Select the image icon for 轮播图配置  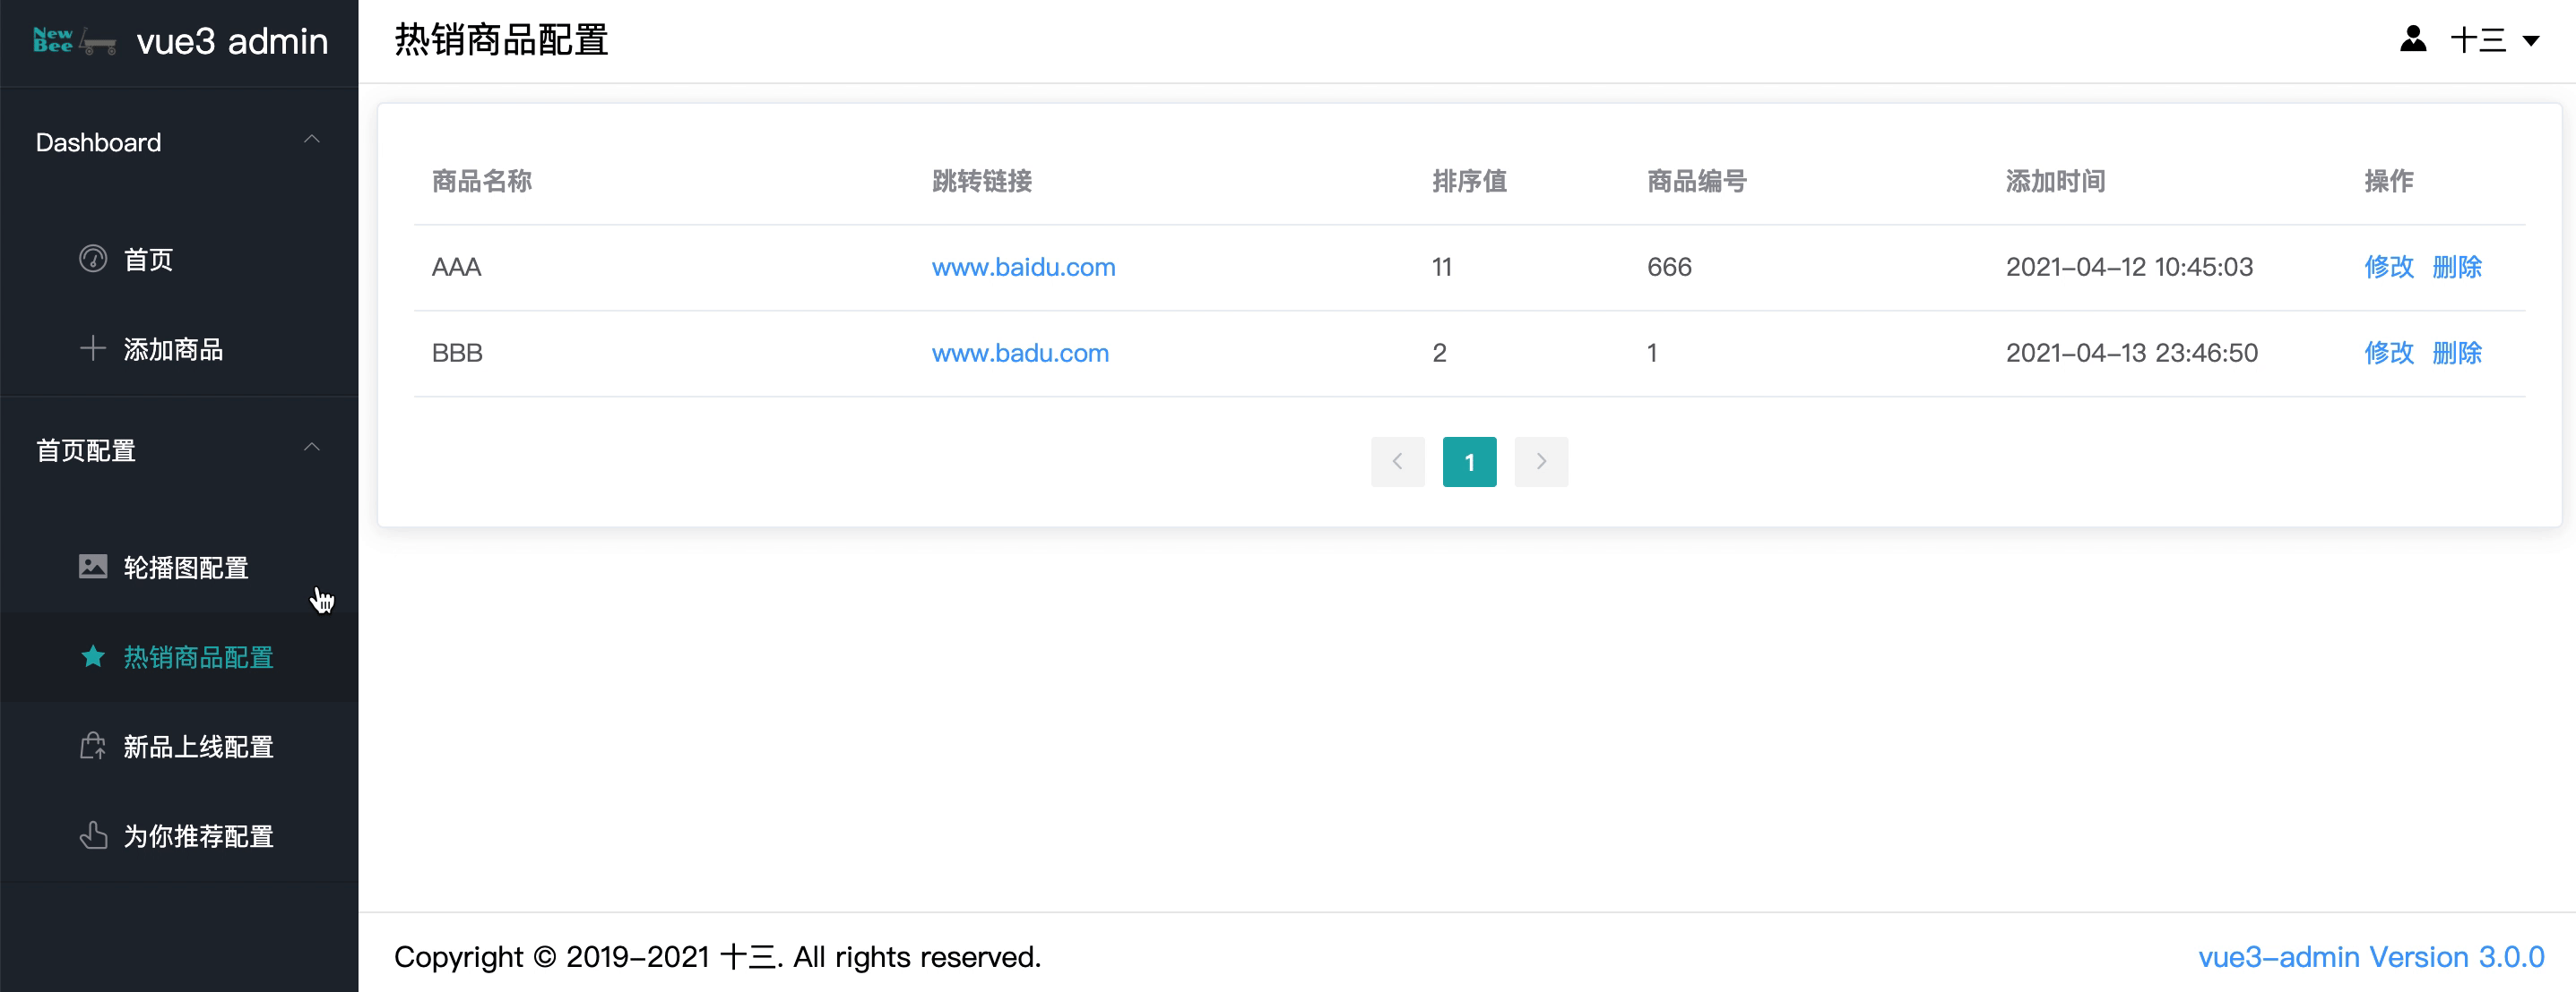[x=93, y=566]
